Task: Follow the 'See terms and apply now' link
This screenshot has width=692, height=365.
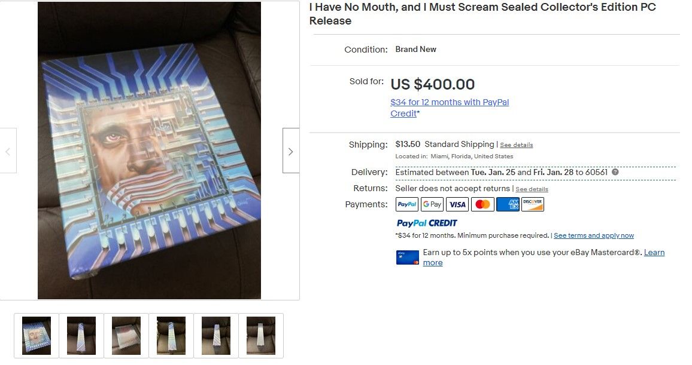Action: point(594,235)
